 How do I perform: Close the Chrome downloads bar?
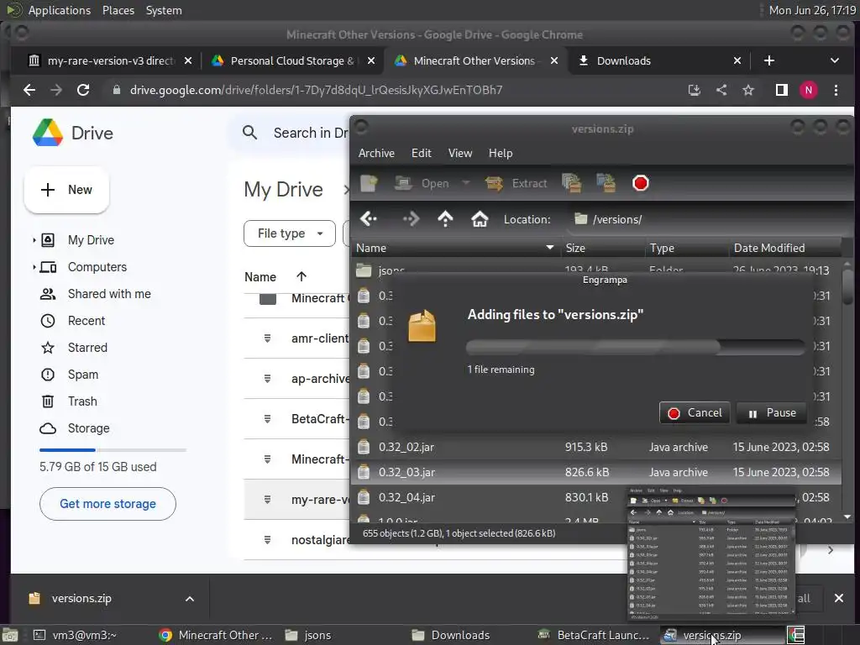pyautogui.click(x=839, y=598)
